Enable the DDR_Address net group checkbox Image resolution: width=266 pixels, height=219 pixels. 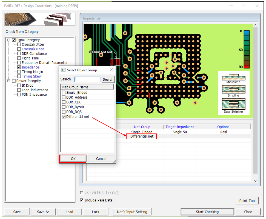click(x=64, y=97)
